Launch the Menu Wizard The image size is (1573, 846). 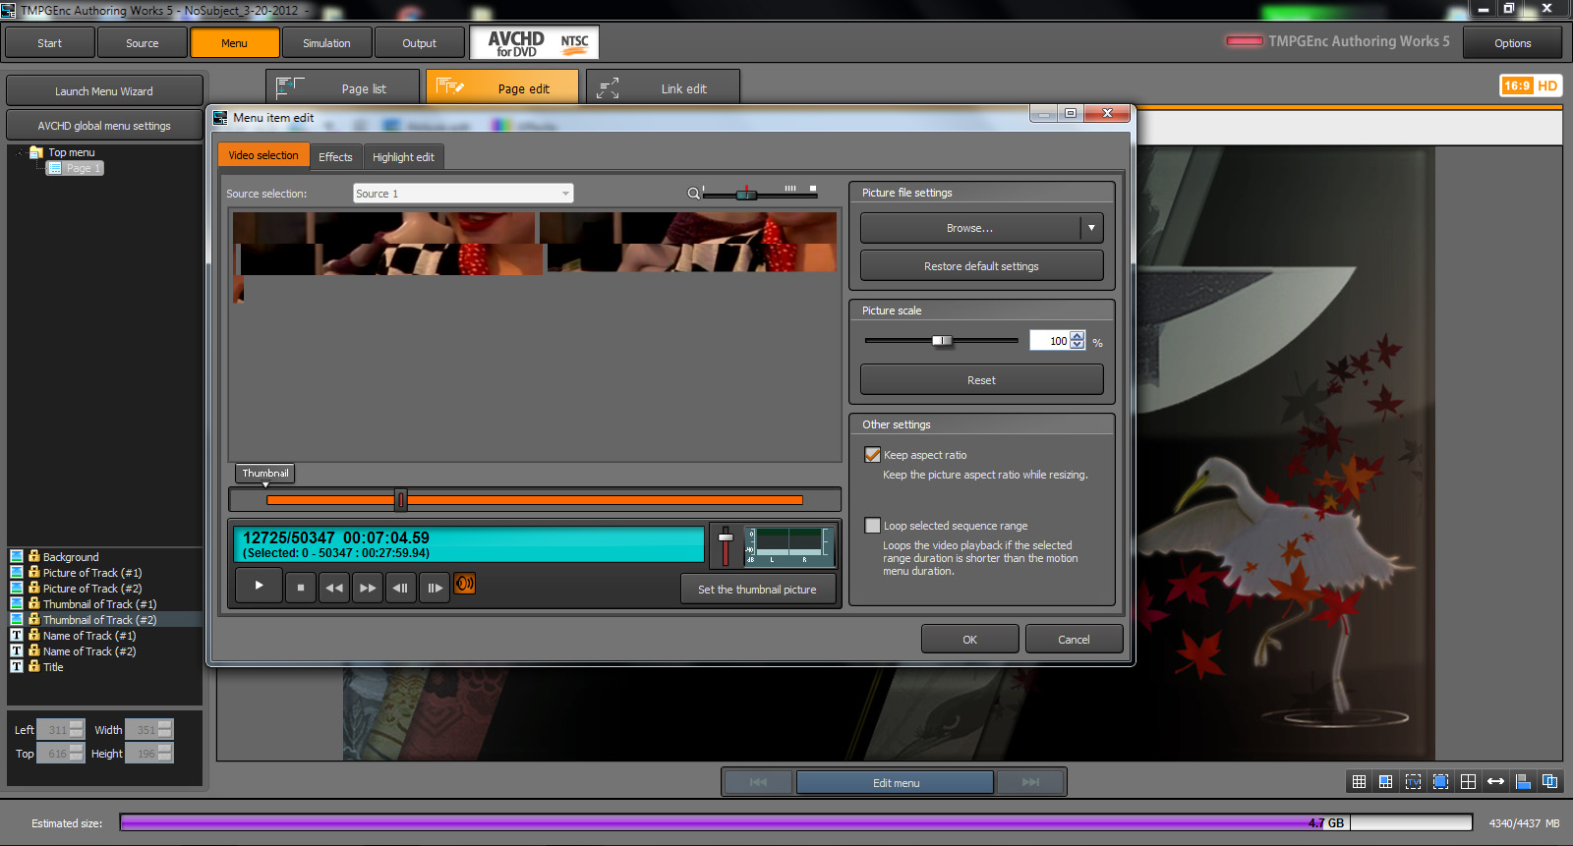pos(104,91)
